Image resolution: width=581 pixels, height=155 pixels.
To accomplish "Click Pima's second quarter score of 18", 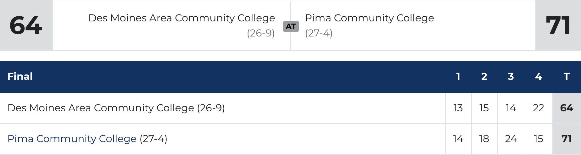I will click(x=484, y=139).
